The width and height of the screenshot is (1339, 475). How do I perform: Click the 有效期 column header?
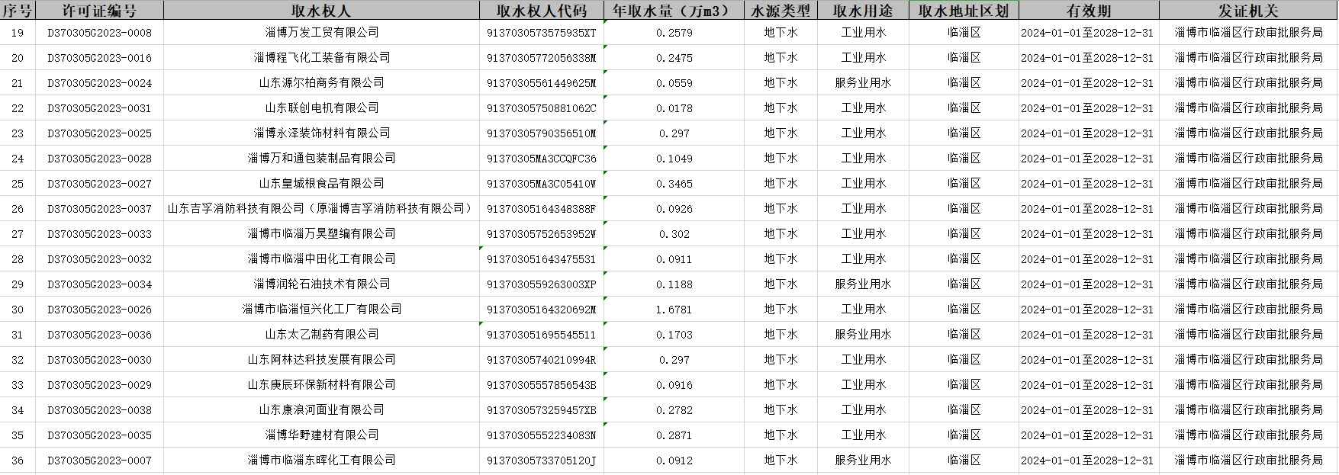point(1088,11)
